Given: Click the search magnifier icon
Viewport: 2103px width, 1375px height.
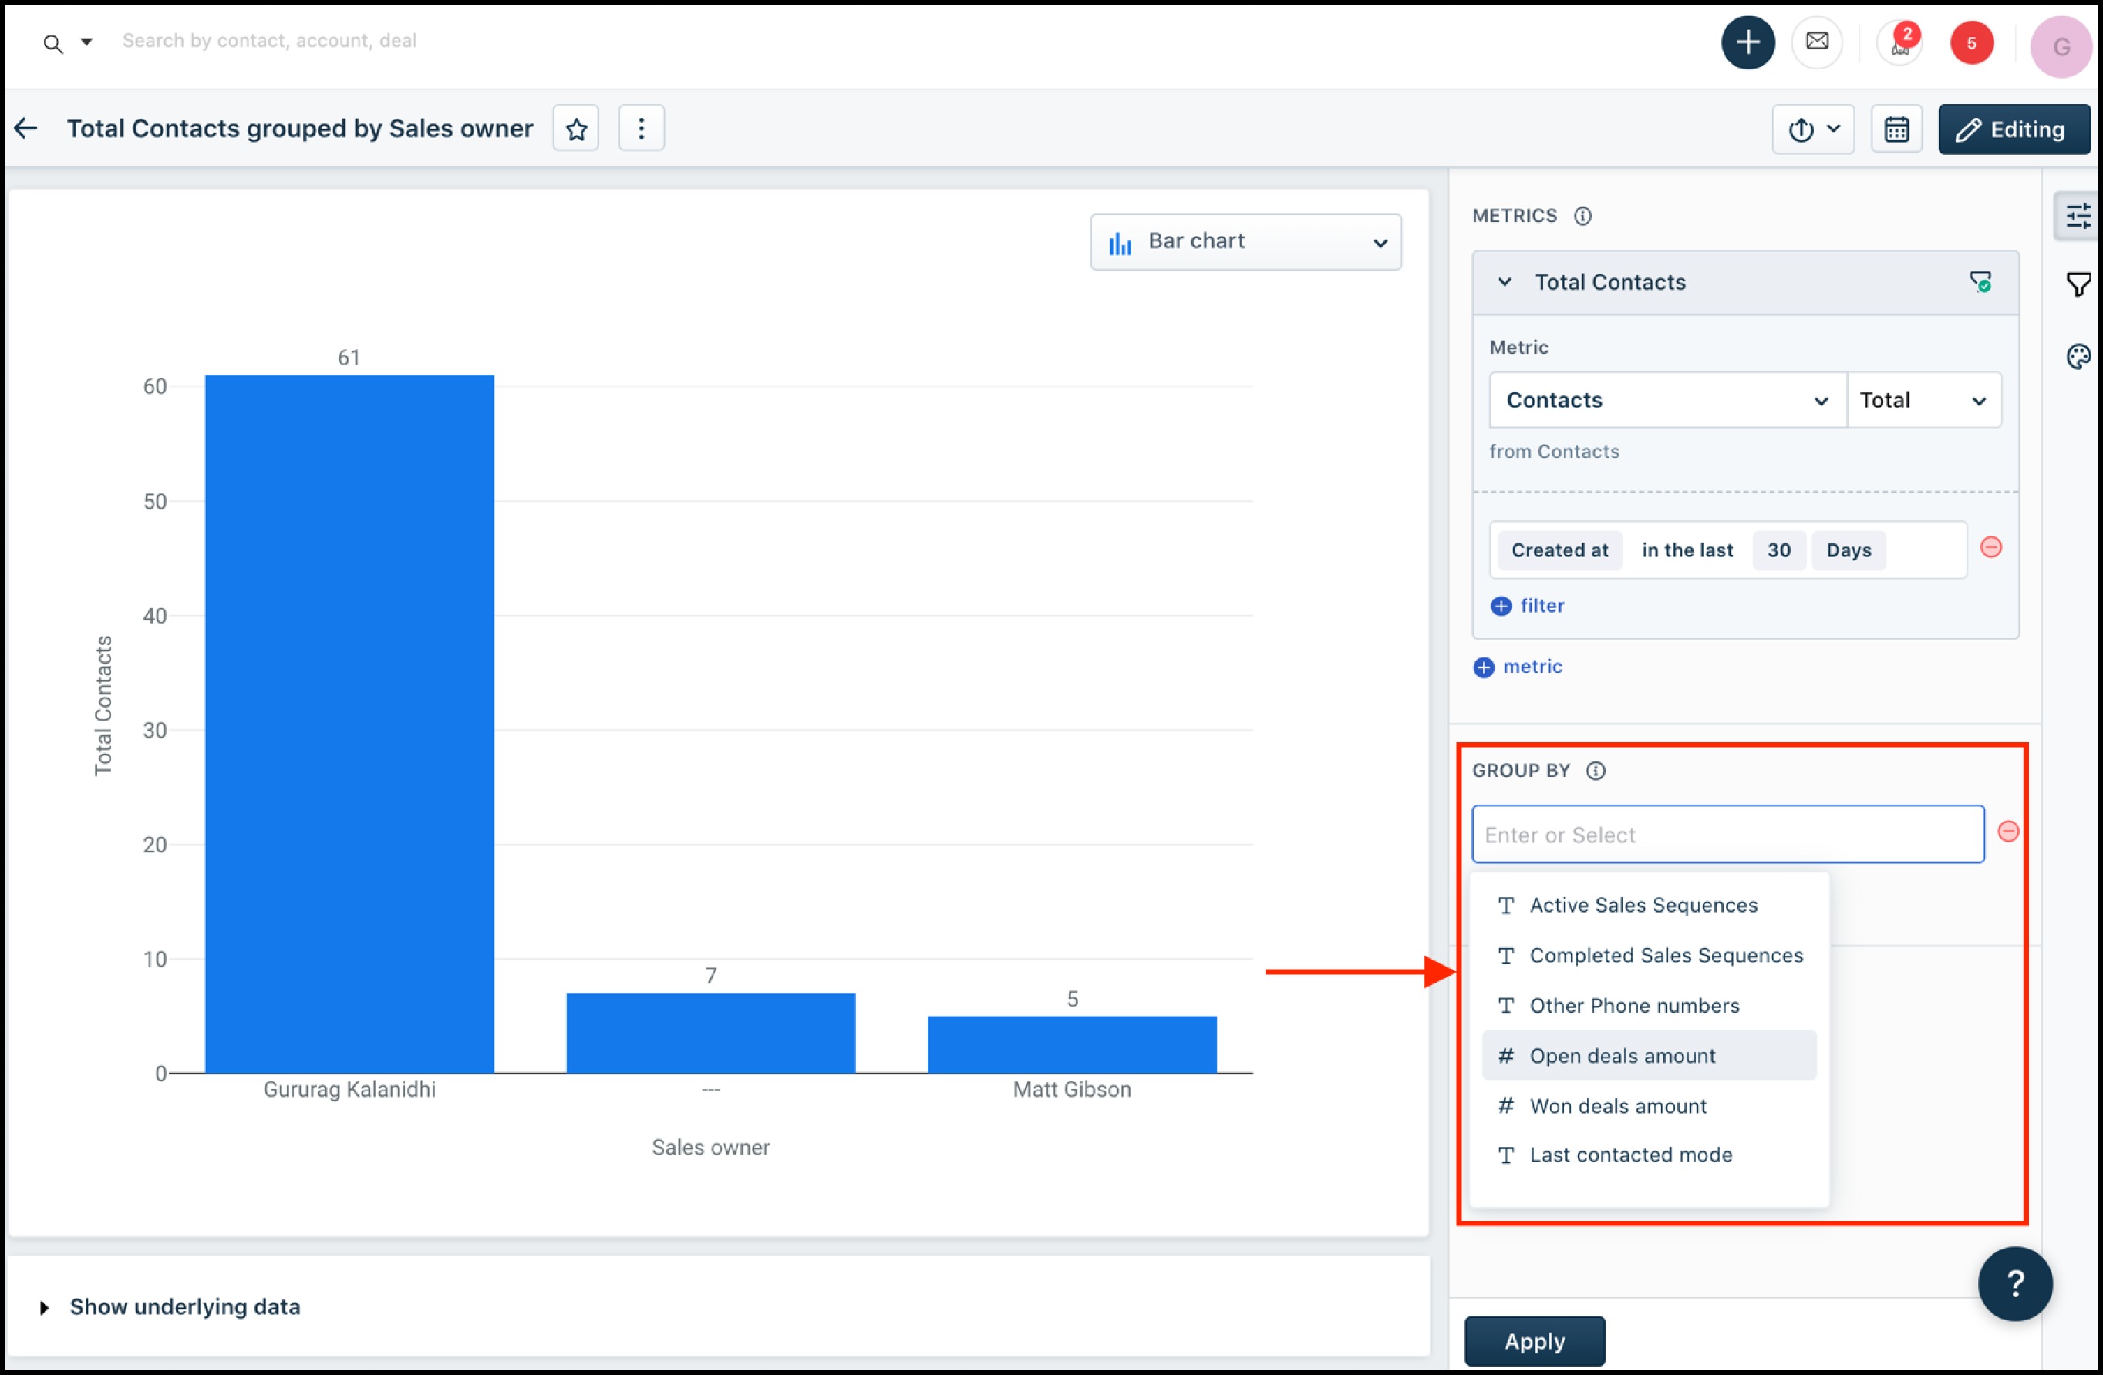Looking at the screenshot, I should coord(53,42).
